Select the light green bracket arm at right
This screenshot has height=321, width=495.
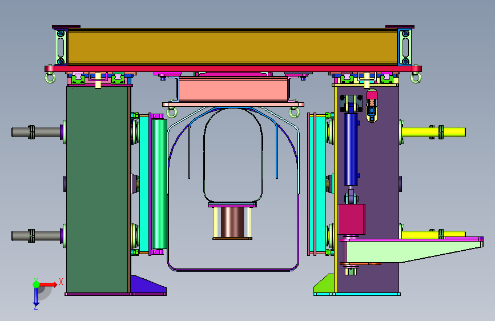[x=413, y=250]
